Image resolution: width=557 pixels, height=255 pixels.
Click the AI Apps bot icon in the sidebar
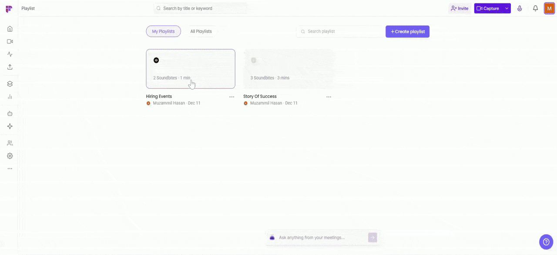point(10,113)
